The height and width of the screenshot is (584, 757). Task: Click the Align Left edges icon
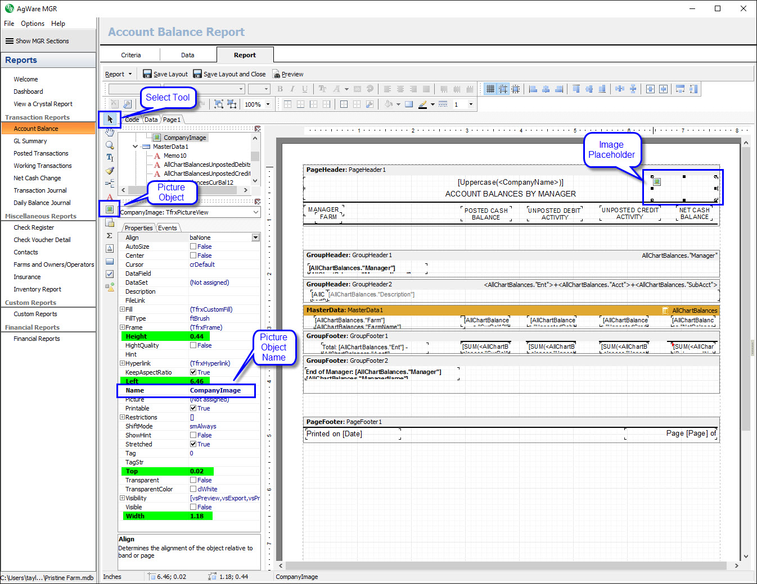point(533,89)
